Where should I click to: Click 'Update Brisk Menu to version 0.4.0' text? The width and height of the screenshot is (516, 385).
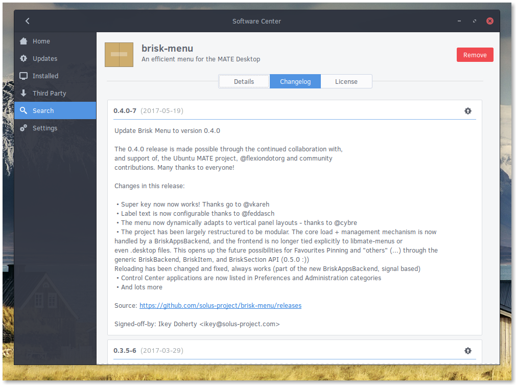167,131
